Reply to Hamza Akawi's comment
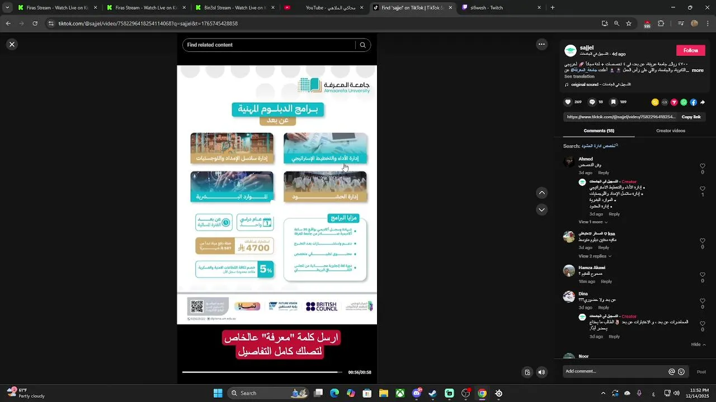 click(x=606, y=281)
